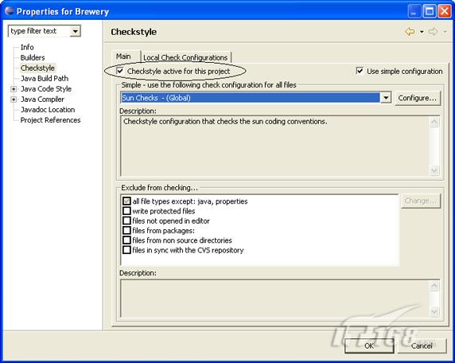The image size is (455, 363).
Task: Select Info in the properties tree
Action: coord(27,47)
